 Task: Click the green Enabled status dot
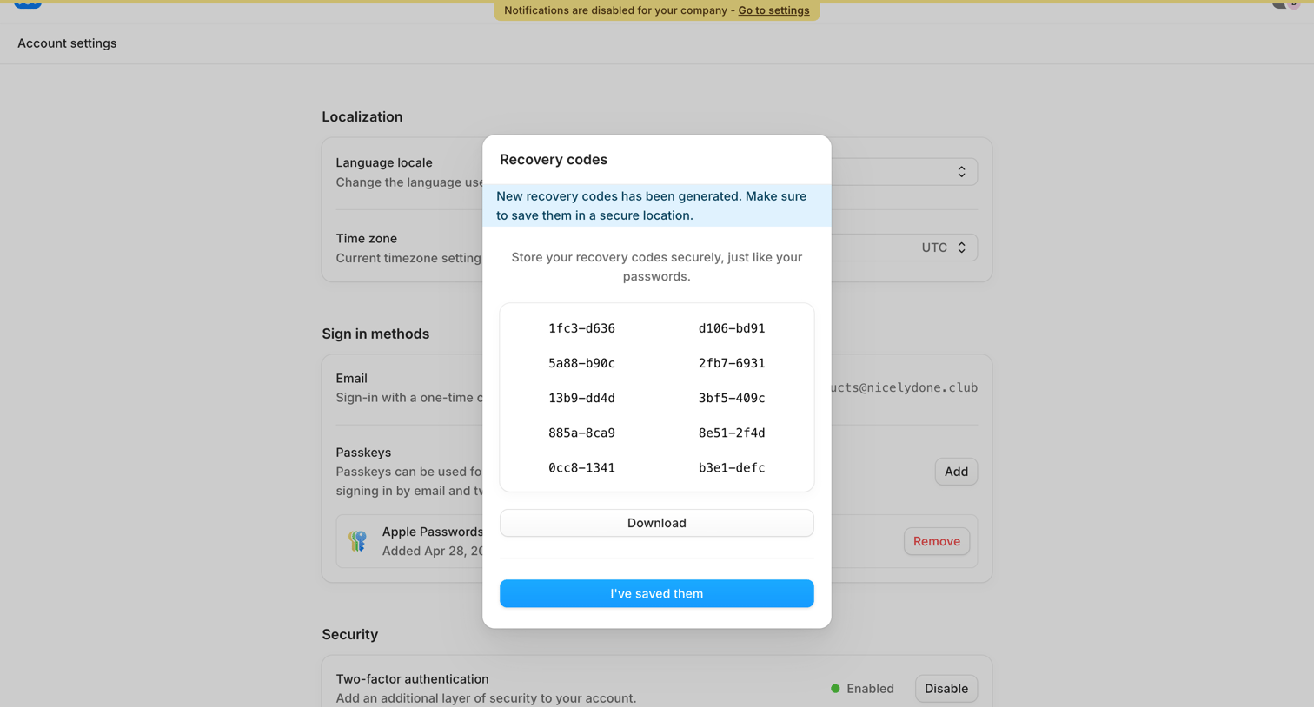[x=835, y=689]
